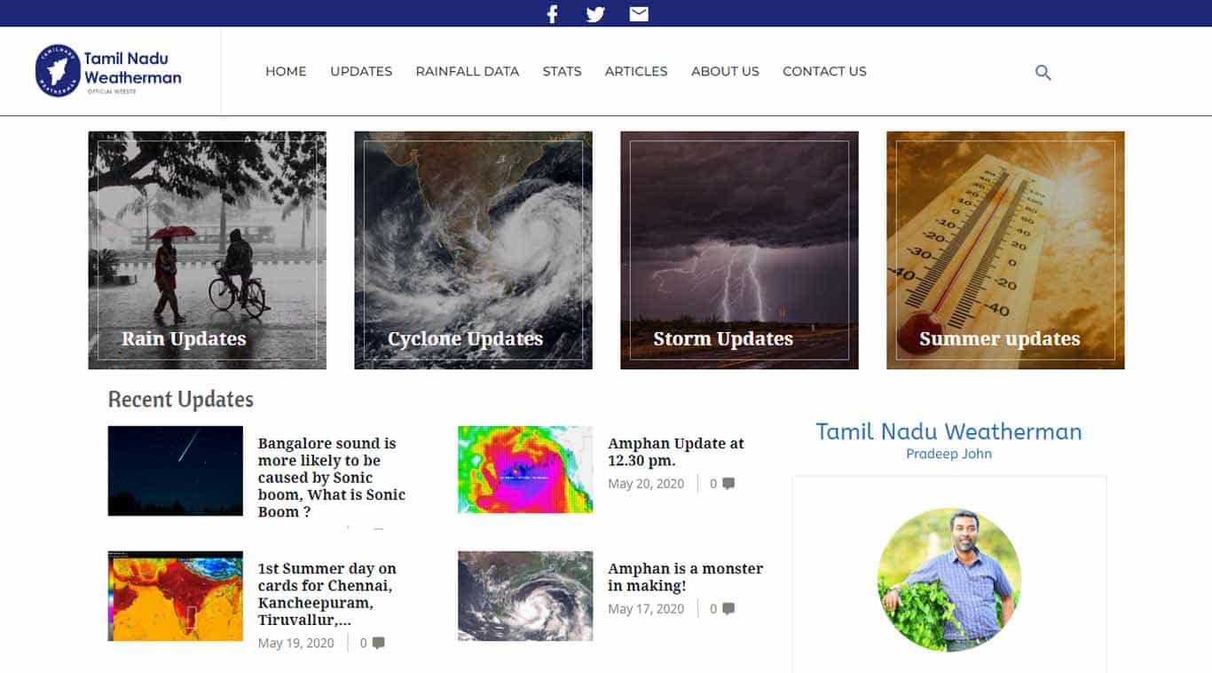Click comment icon under 1st Summer day post
The height and width of the screenshot is (673, 1212).
379,643
